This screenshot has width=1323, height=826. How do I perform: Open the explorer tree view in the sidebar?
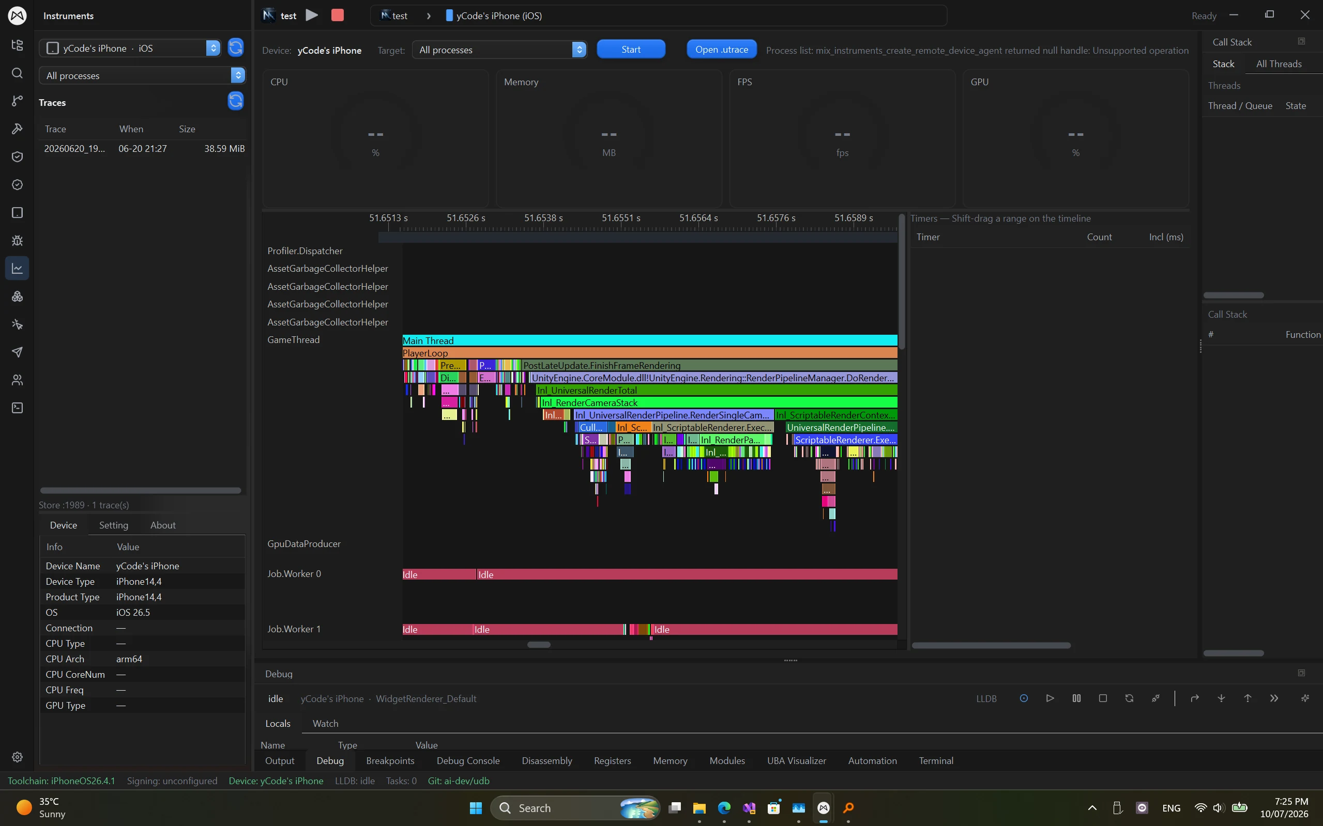pos(17,45)
